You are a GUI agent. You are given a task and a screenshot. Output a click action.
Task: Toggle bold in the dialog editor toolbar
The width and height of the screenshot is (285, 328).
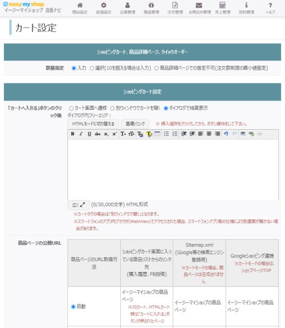click(x=72, y=134)
